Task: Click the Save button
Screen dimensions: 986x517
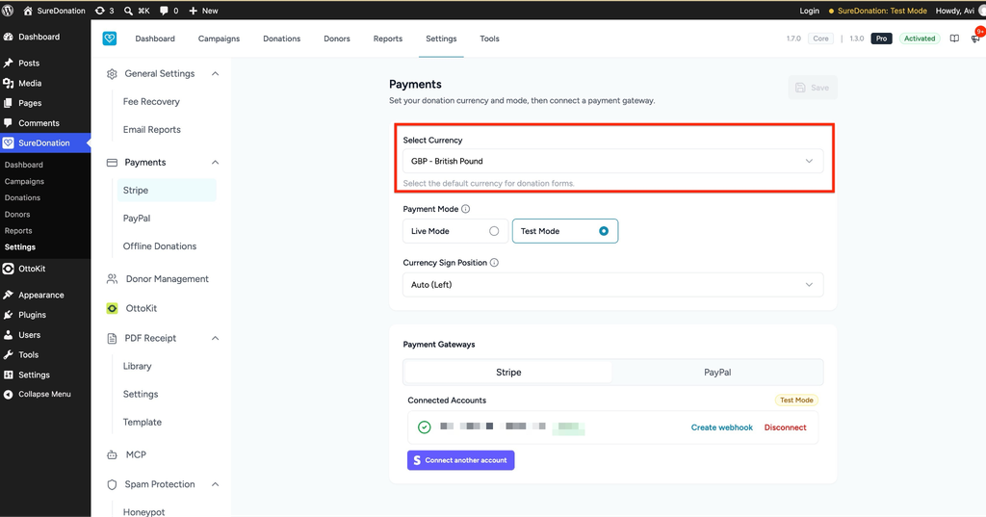Action: 813,88
